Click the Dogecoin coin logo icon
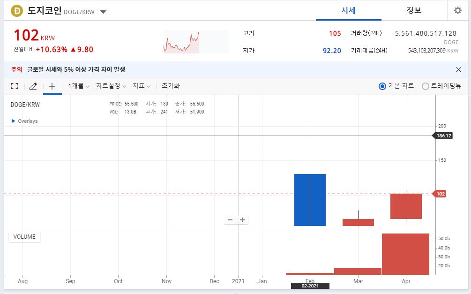Image resolution: width=471 pixels, height=294 pixels. (x=17, y=11)
